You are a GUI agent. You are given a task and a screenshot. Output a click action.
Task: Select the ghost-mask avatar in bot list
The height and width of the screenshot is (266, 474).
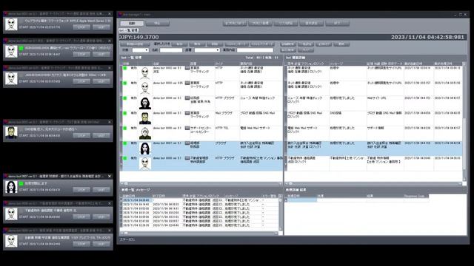click(x=145, y=103)
